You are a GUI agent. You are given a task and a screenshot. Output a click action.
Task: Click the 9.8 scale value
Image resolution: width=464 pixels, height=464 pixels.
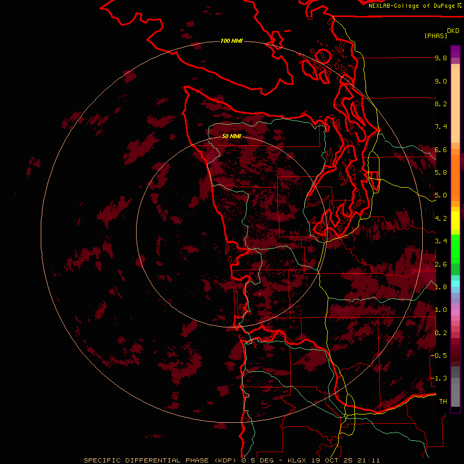point(441,58)
